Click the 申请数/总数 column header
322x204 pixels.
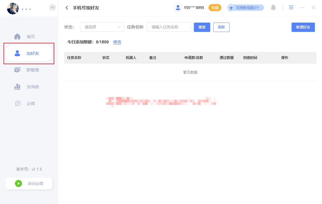click(194, 58)
